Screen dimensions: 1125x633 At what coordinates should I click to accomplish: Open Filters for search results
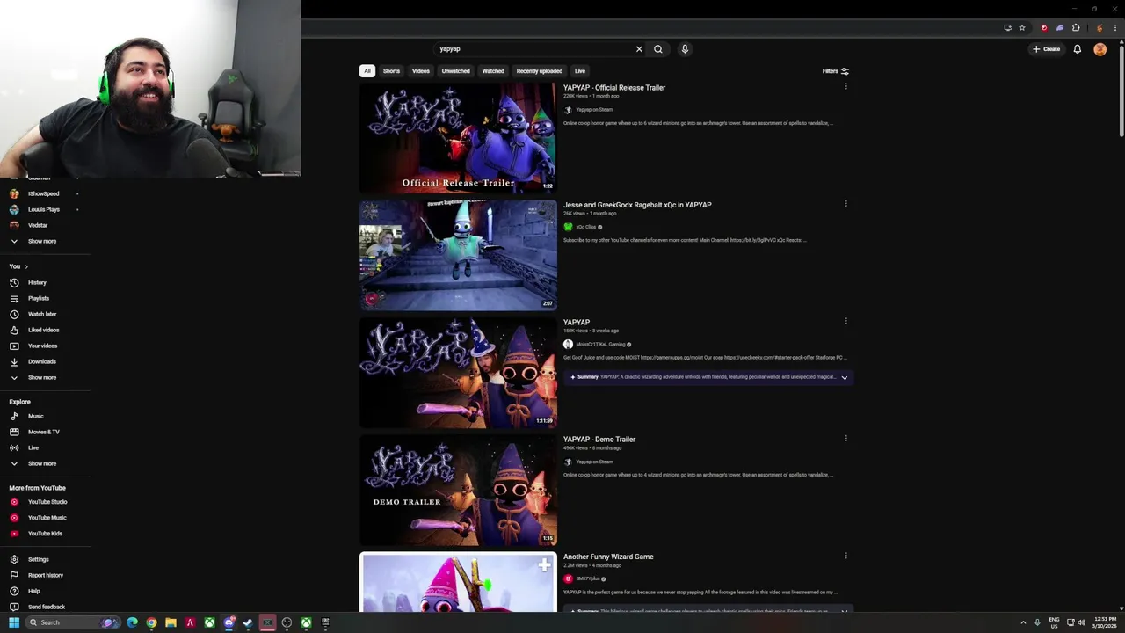click(836, 71)
